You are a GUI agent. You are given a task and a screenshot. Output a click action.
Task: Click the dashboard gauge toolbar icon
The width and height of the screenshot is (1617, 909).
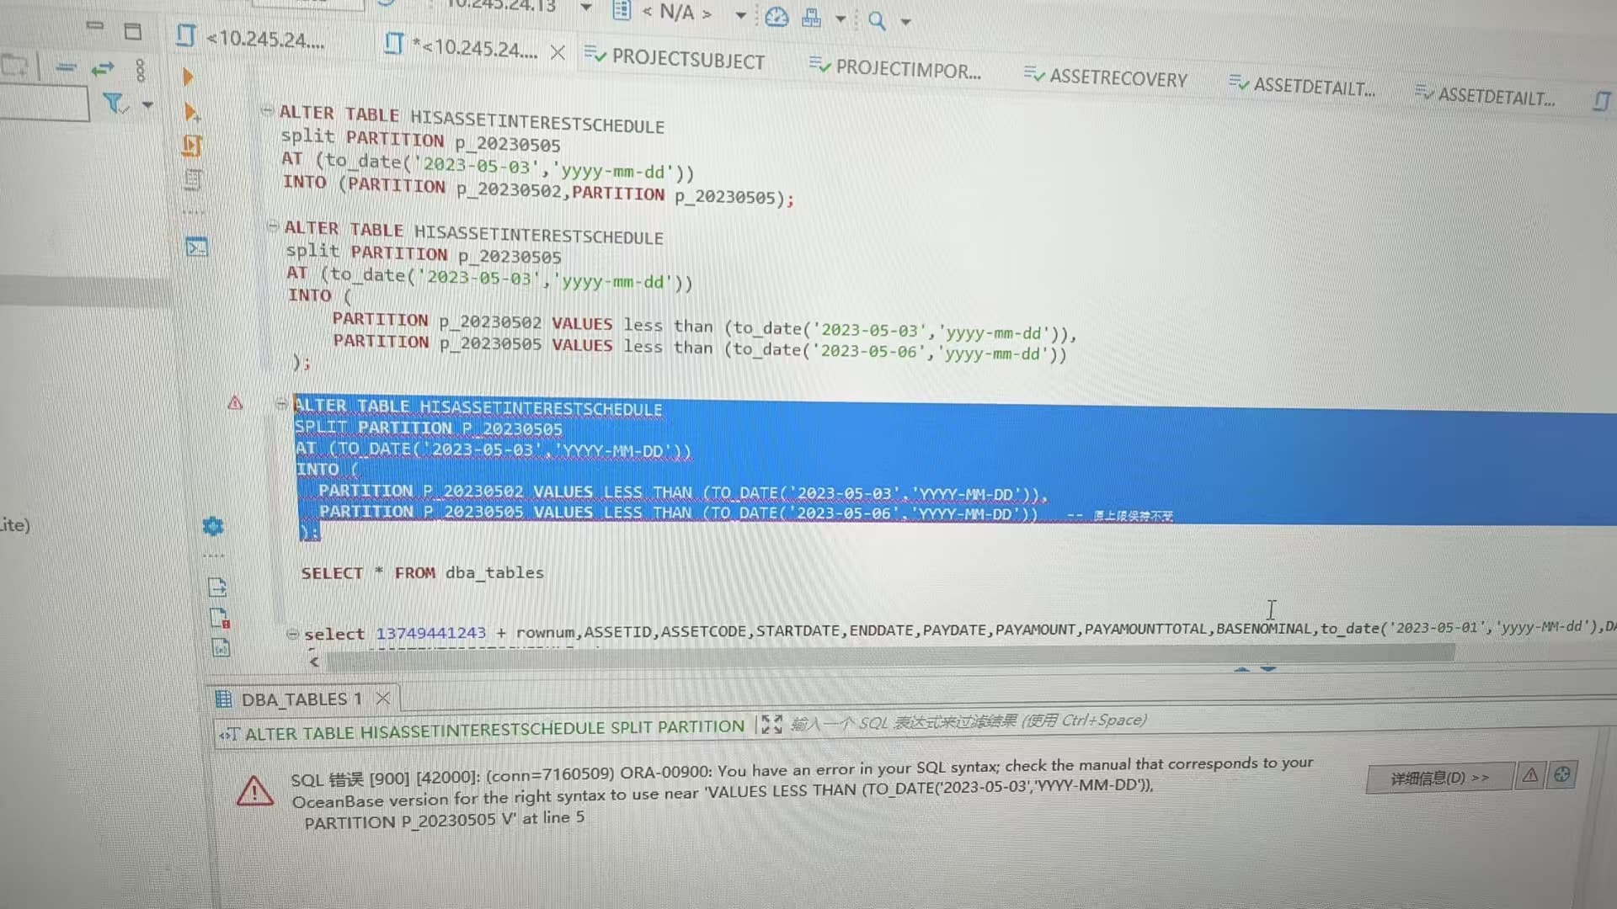pos(776,18)
